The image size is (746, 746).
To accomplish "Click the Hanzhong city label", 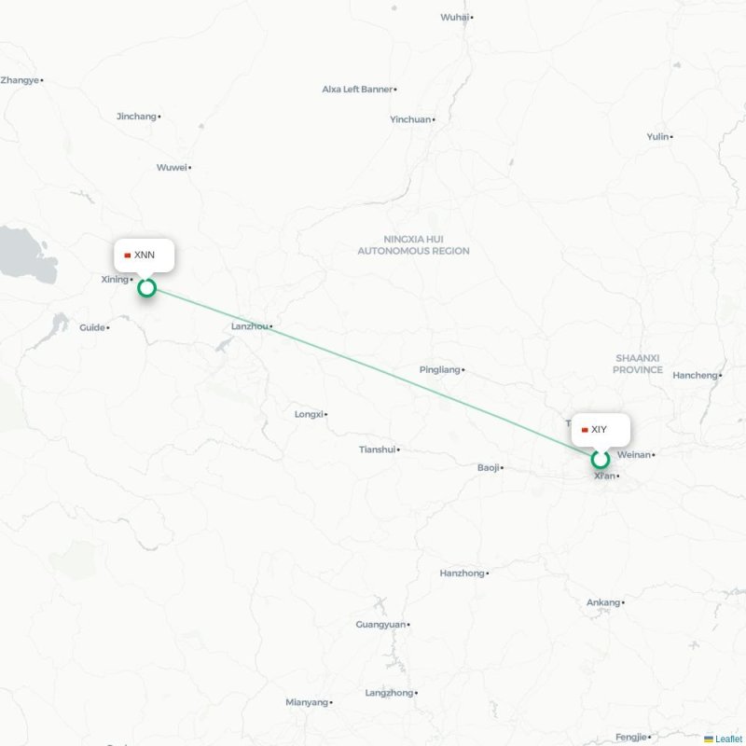I will click(462, 573).
